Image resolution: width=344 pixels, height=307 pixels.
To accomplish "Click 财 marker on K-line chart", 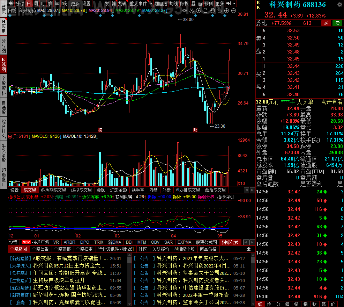I will pyautogui.click(x=195, y=130).
